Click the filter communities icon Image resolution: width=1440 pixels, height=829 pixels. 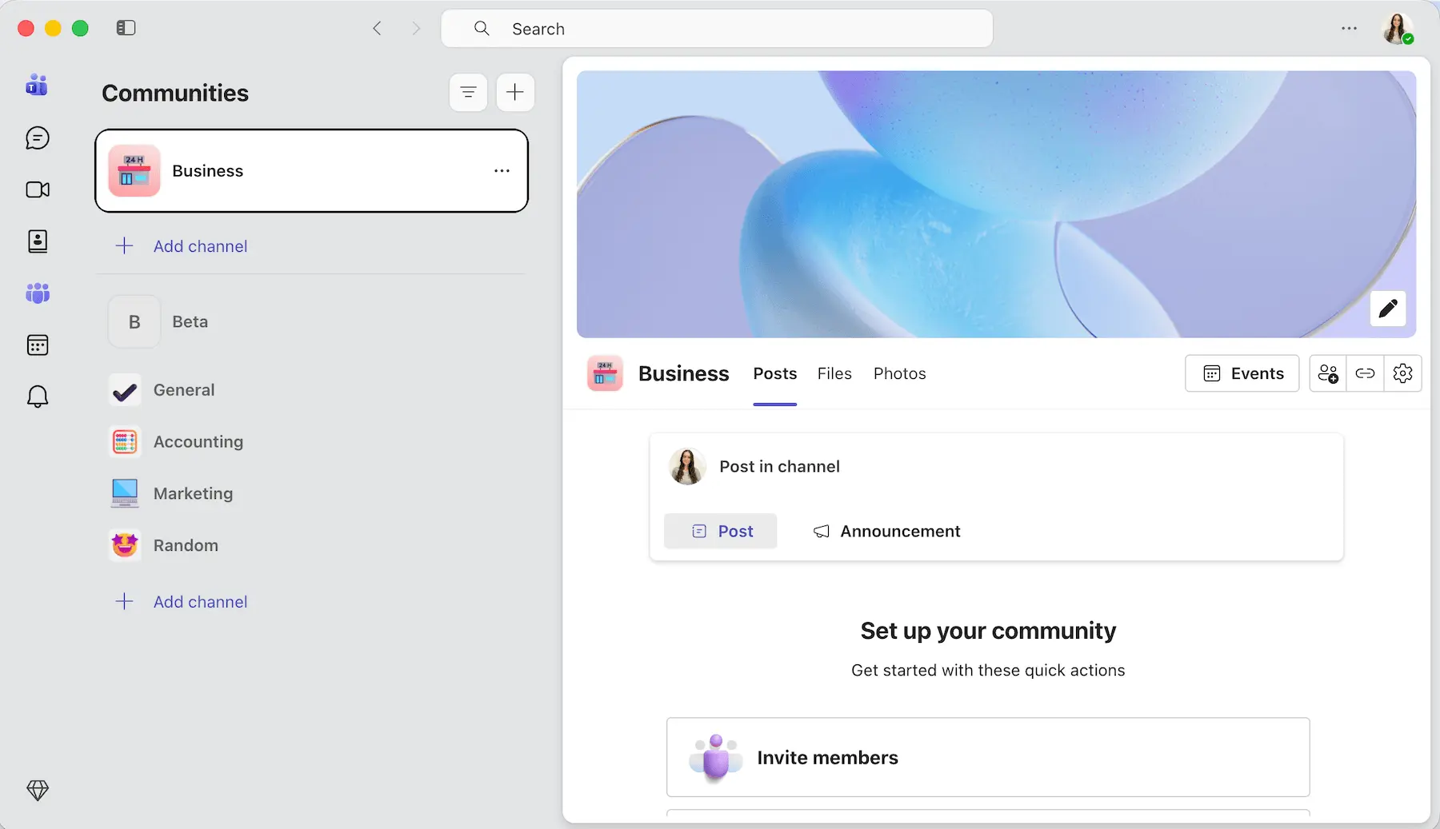coord(468,92)
